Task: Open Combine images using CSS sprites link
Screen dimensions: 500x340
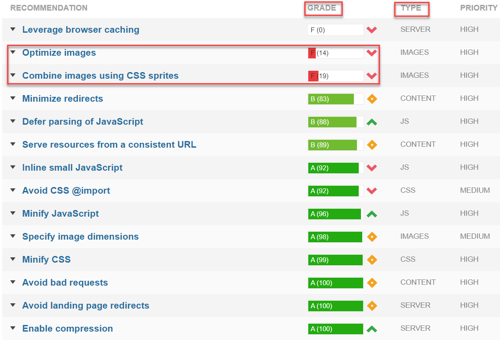Action: tap(101, 76)
